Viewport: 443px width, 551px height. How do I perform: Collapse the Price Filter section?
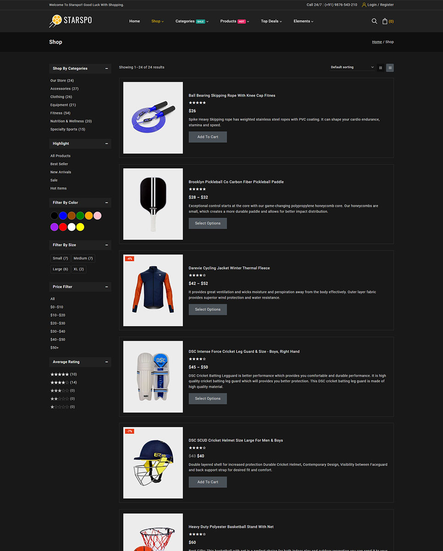point(107,287)
